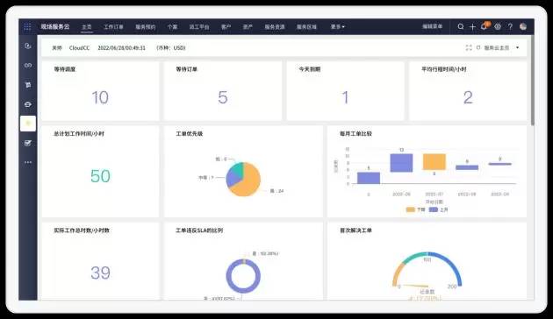
Task: Click the plus quick-create icon
Action: (x=472, y=27)
